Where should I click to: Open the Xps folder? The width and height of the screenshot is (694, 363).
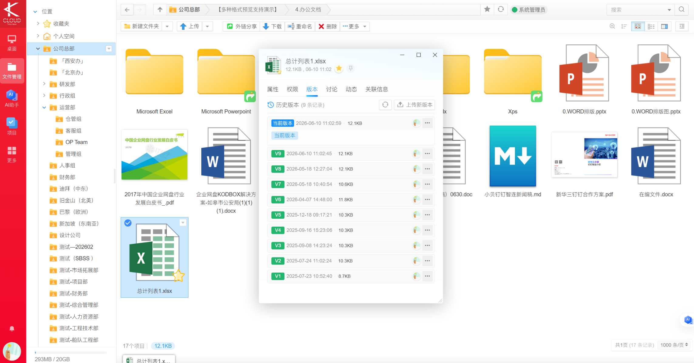coord(513,81)
